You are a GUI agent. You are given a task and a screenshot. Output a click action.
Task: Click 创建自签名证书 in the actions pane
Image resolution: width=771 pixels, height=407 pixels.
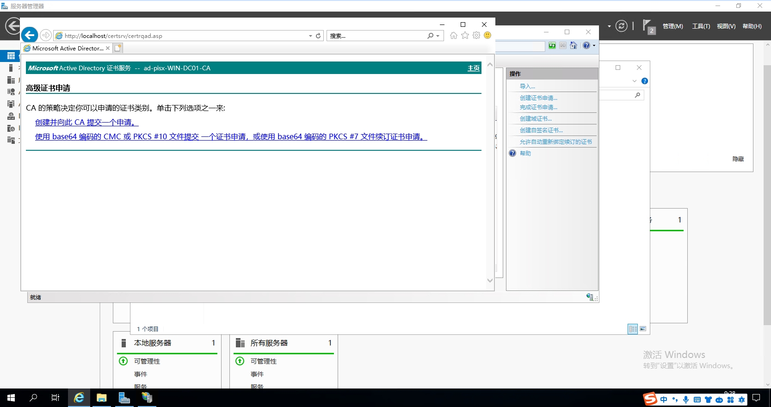click(x=541, y=130)
